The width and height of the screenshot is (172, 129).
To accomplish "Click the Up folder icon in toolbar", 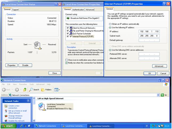I will (x=25, y=90).
